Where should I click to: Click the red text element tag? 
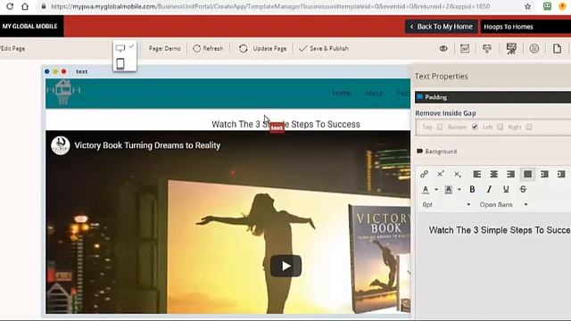coord(277,128)
